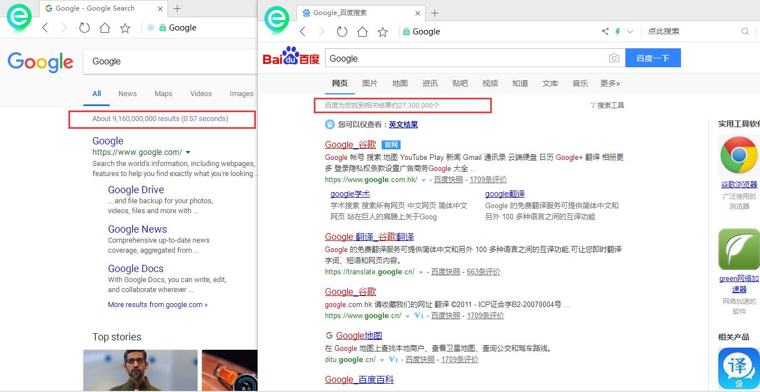This screenshot has width=760, height=392.
Task: Reload page in left Google browser window
Action: pyautogui.click(x=85, y=28)
